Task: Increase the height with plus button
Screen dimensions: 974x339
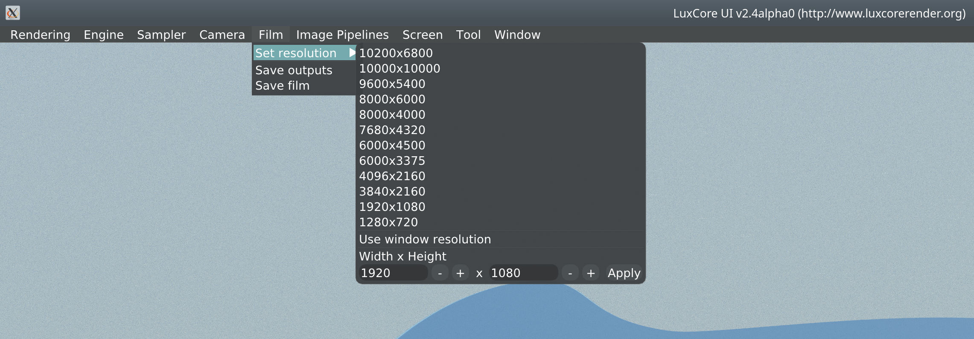Action: tap(591, 273)
